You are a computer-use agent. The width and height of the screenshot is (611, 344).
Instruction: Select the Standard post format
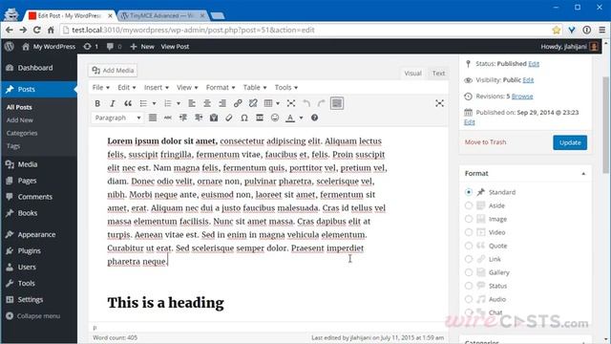[x=469, y=192]
